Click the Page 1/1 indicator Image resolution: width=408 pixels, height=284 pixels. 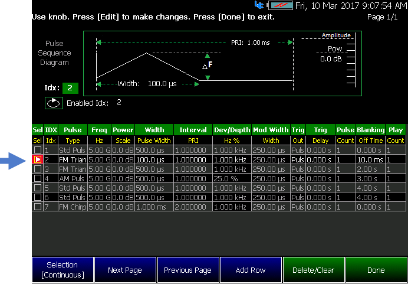pyautogui.click(x=382, y=17)
